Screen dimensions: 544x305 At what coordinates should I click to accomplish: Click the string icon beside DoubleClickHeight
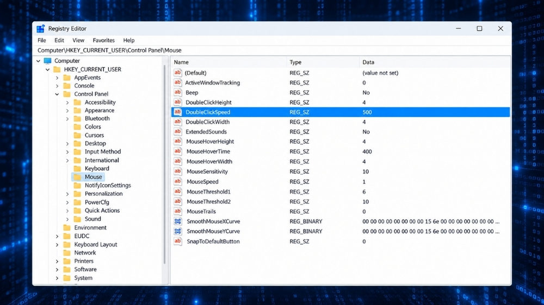[178, 102]
